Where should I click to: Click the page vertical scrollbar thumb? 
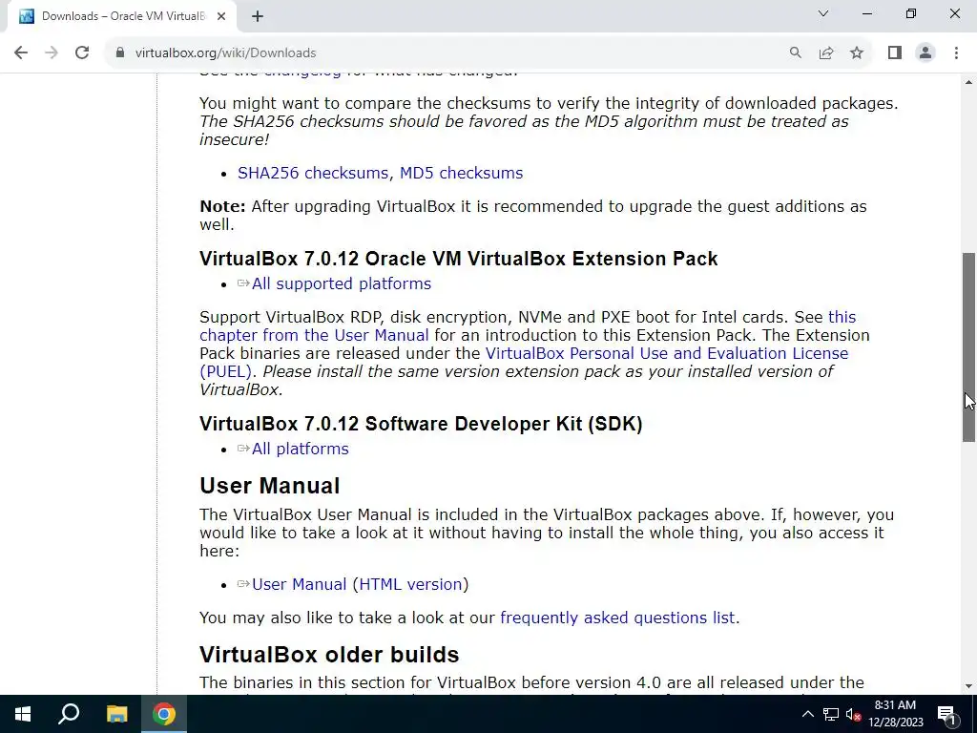pyautogui.click(x=968, y=347)
